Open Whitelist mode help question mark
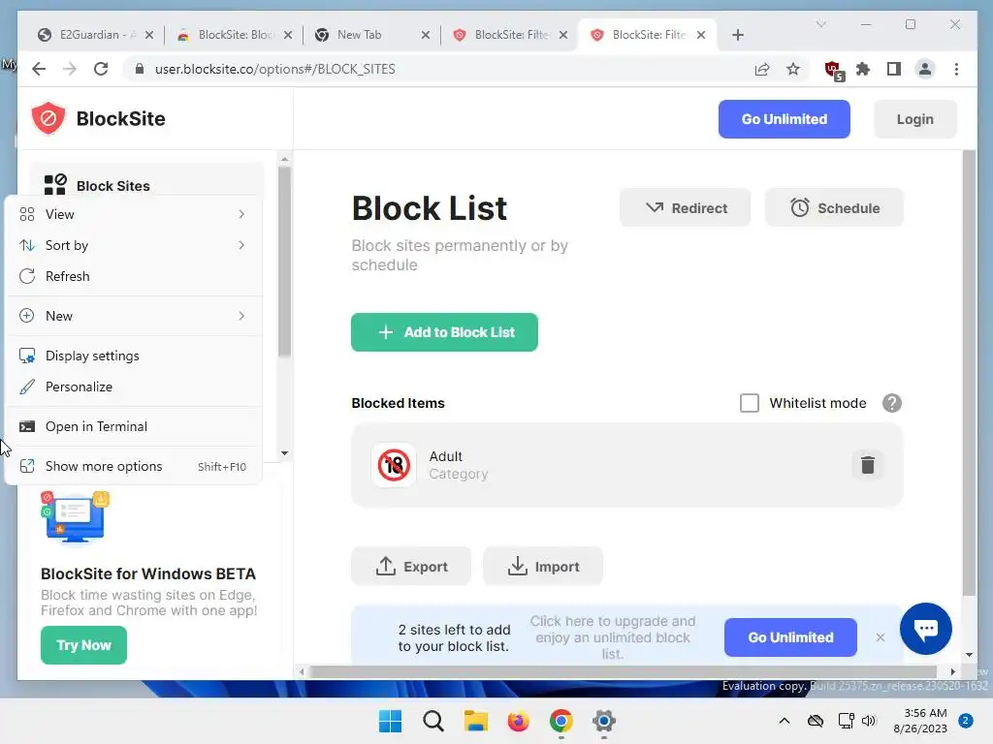The image size is (993, 744). pyautogui.click(x=892, y=403)
